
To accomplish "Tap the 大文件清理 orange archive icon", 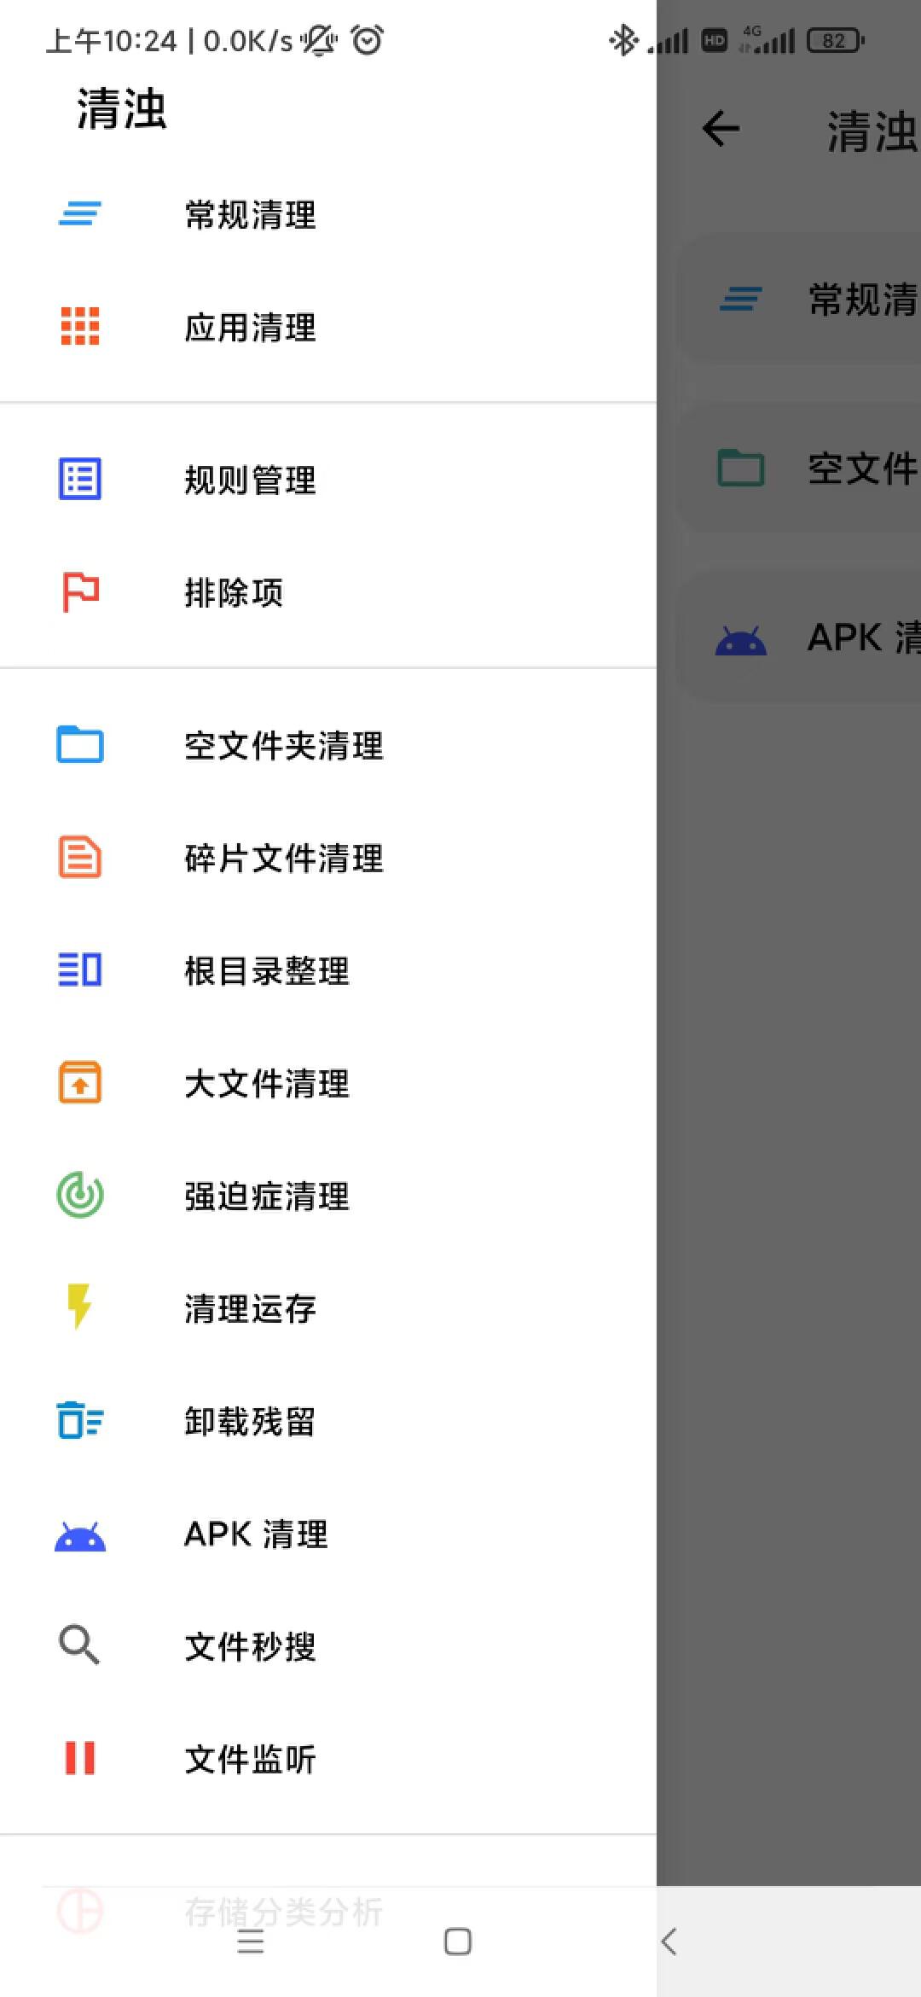I will [80, 1082].
